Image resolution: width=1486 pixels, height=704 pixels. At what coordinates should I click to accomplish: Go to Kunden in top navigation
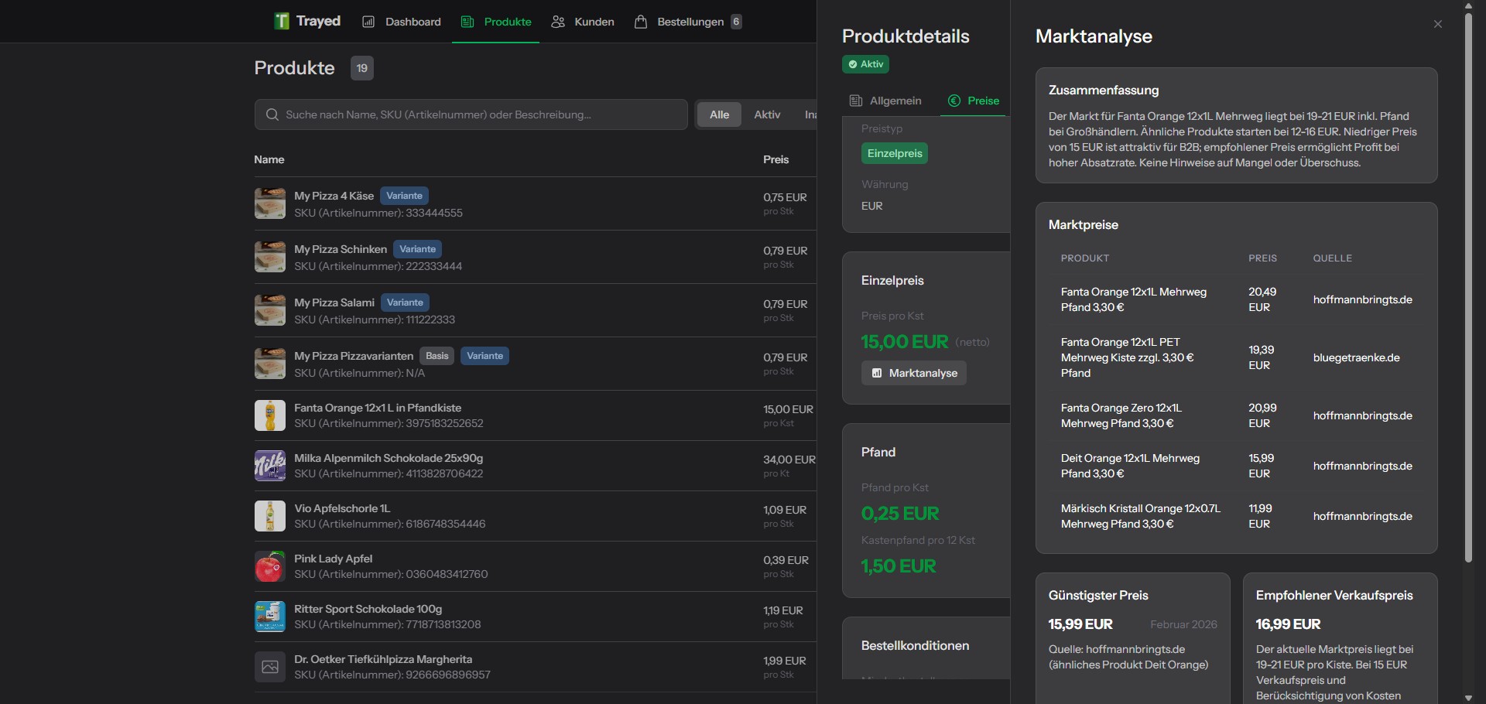click(x=583, y=22)
